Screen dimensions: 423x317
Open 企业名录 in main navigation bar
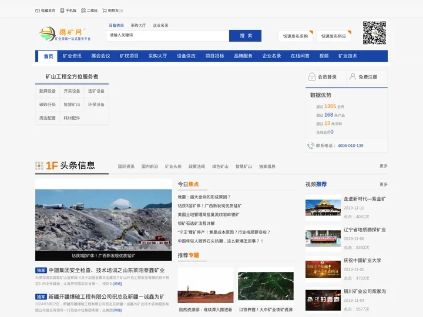[x=271, y=56]
